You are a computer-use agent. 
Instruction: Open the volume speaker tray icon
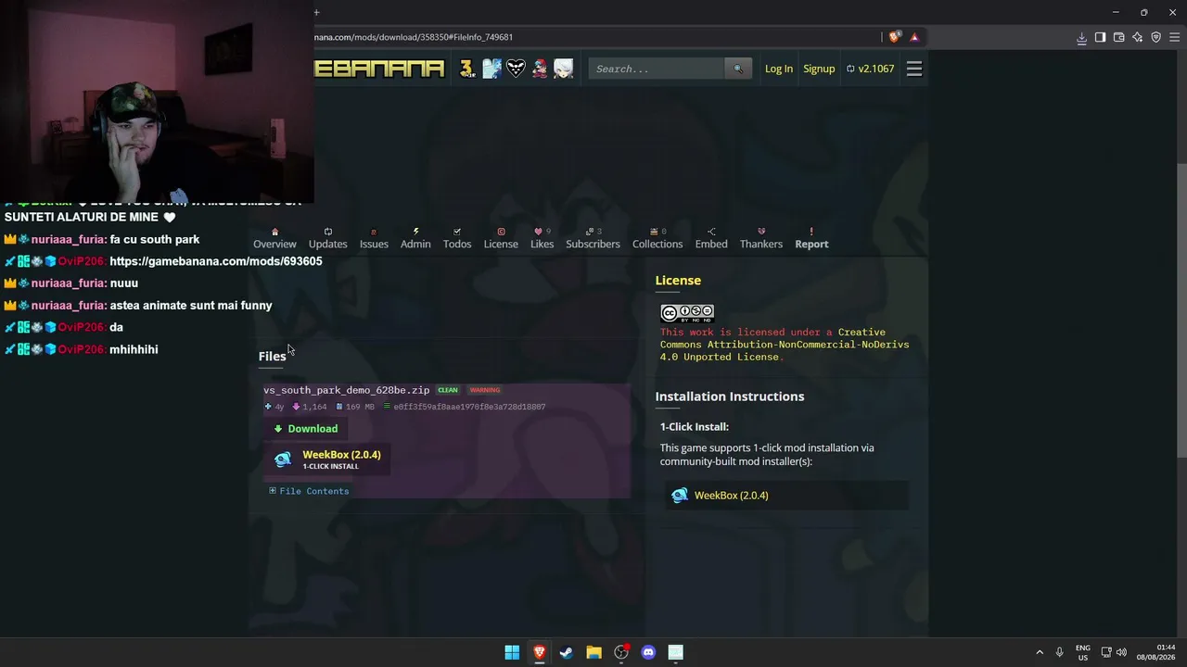point(1121,652)
